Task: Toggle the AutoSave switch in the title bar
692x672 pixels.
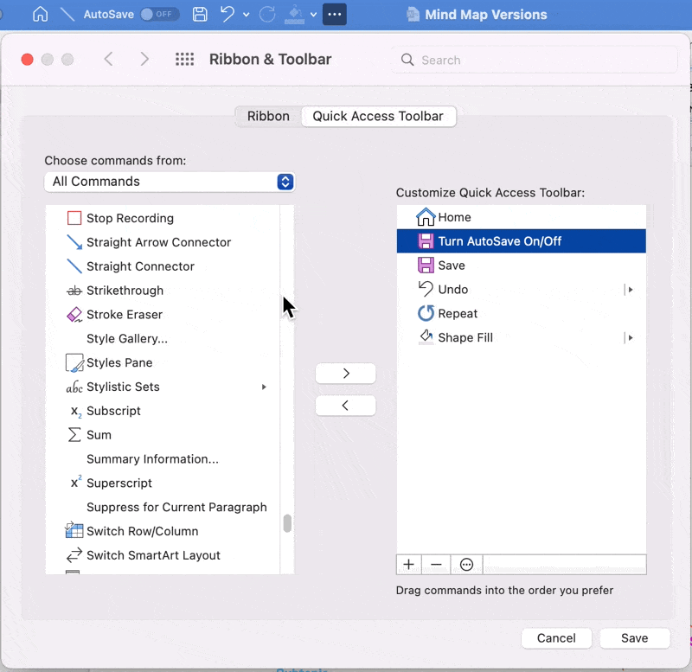Action: coord(159,14)
